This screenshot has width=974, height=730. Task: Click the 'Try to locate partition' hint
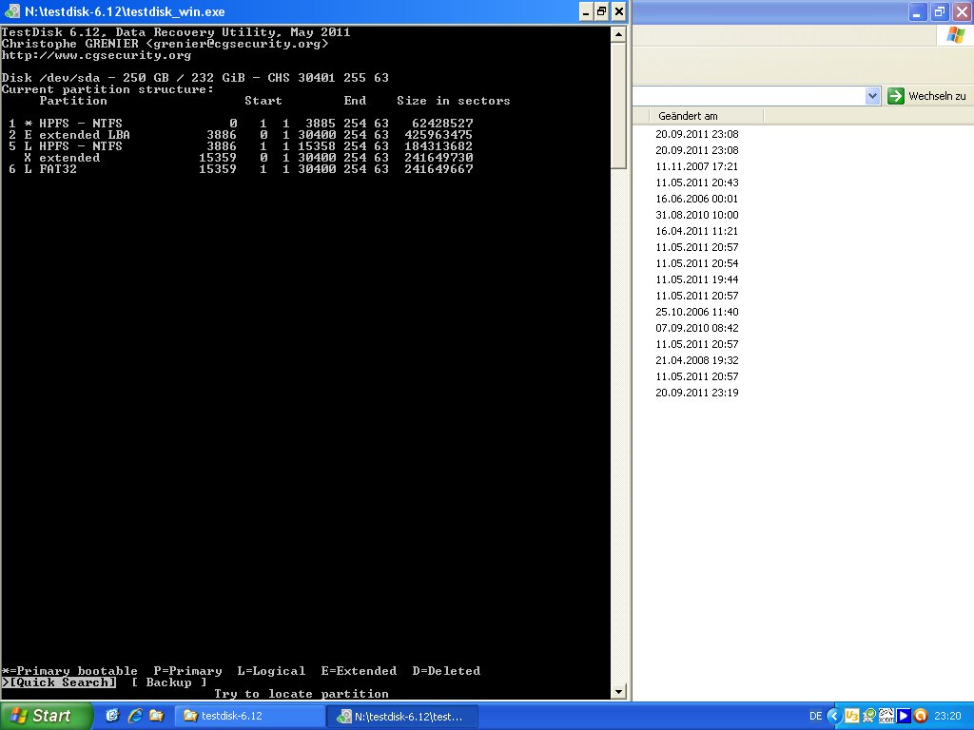pyautogui.click(x=302, y=693)
